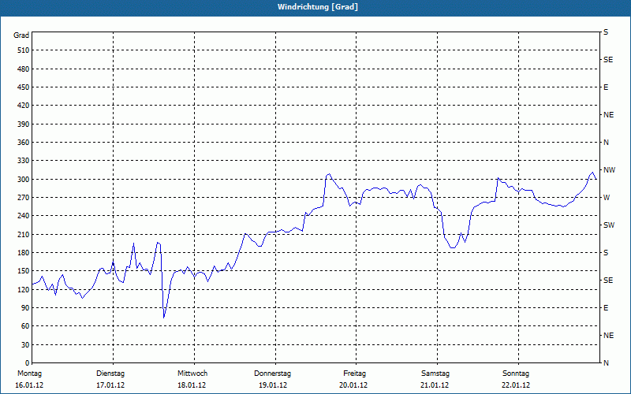Click the N compass label on 360 gridline

606,143
